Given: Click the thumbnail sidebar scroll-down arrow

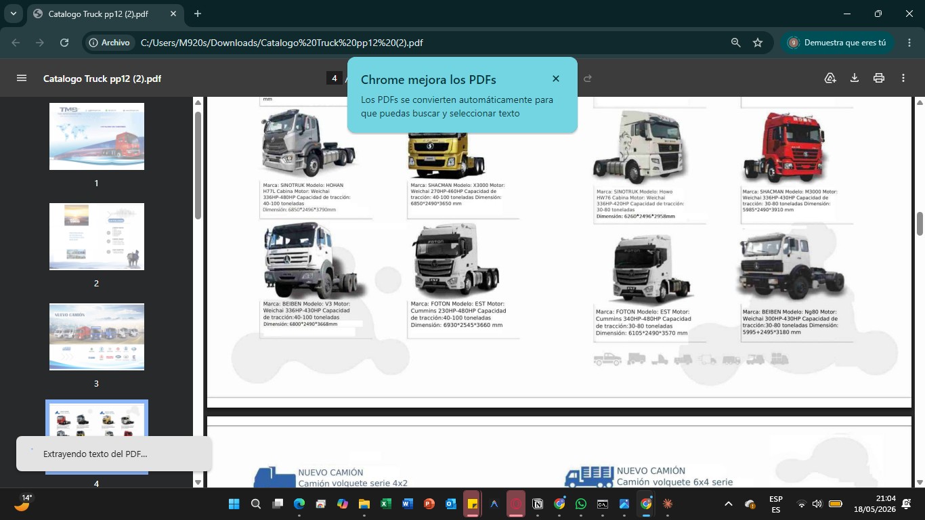Looking at the screenshot, I should pyautogui.click(x=198, y=482).
